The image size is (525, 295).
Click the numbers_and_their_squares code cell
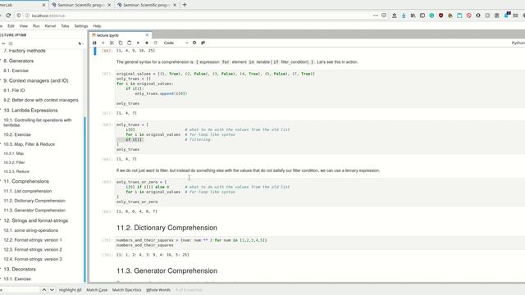pyautogui.click(x=320, y=243)
